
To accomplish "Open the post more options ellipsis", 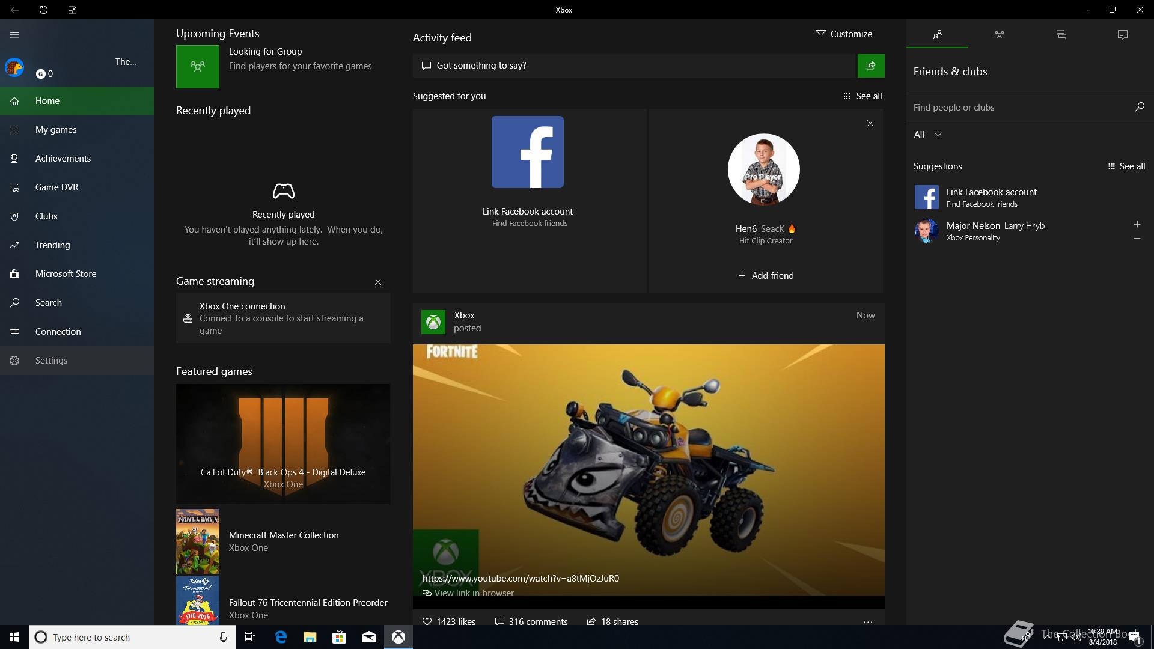I will pyautogui.click(x=868, y=622).
